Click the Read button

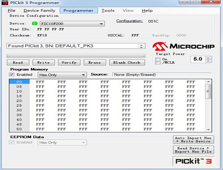(18, 62)
